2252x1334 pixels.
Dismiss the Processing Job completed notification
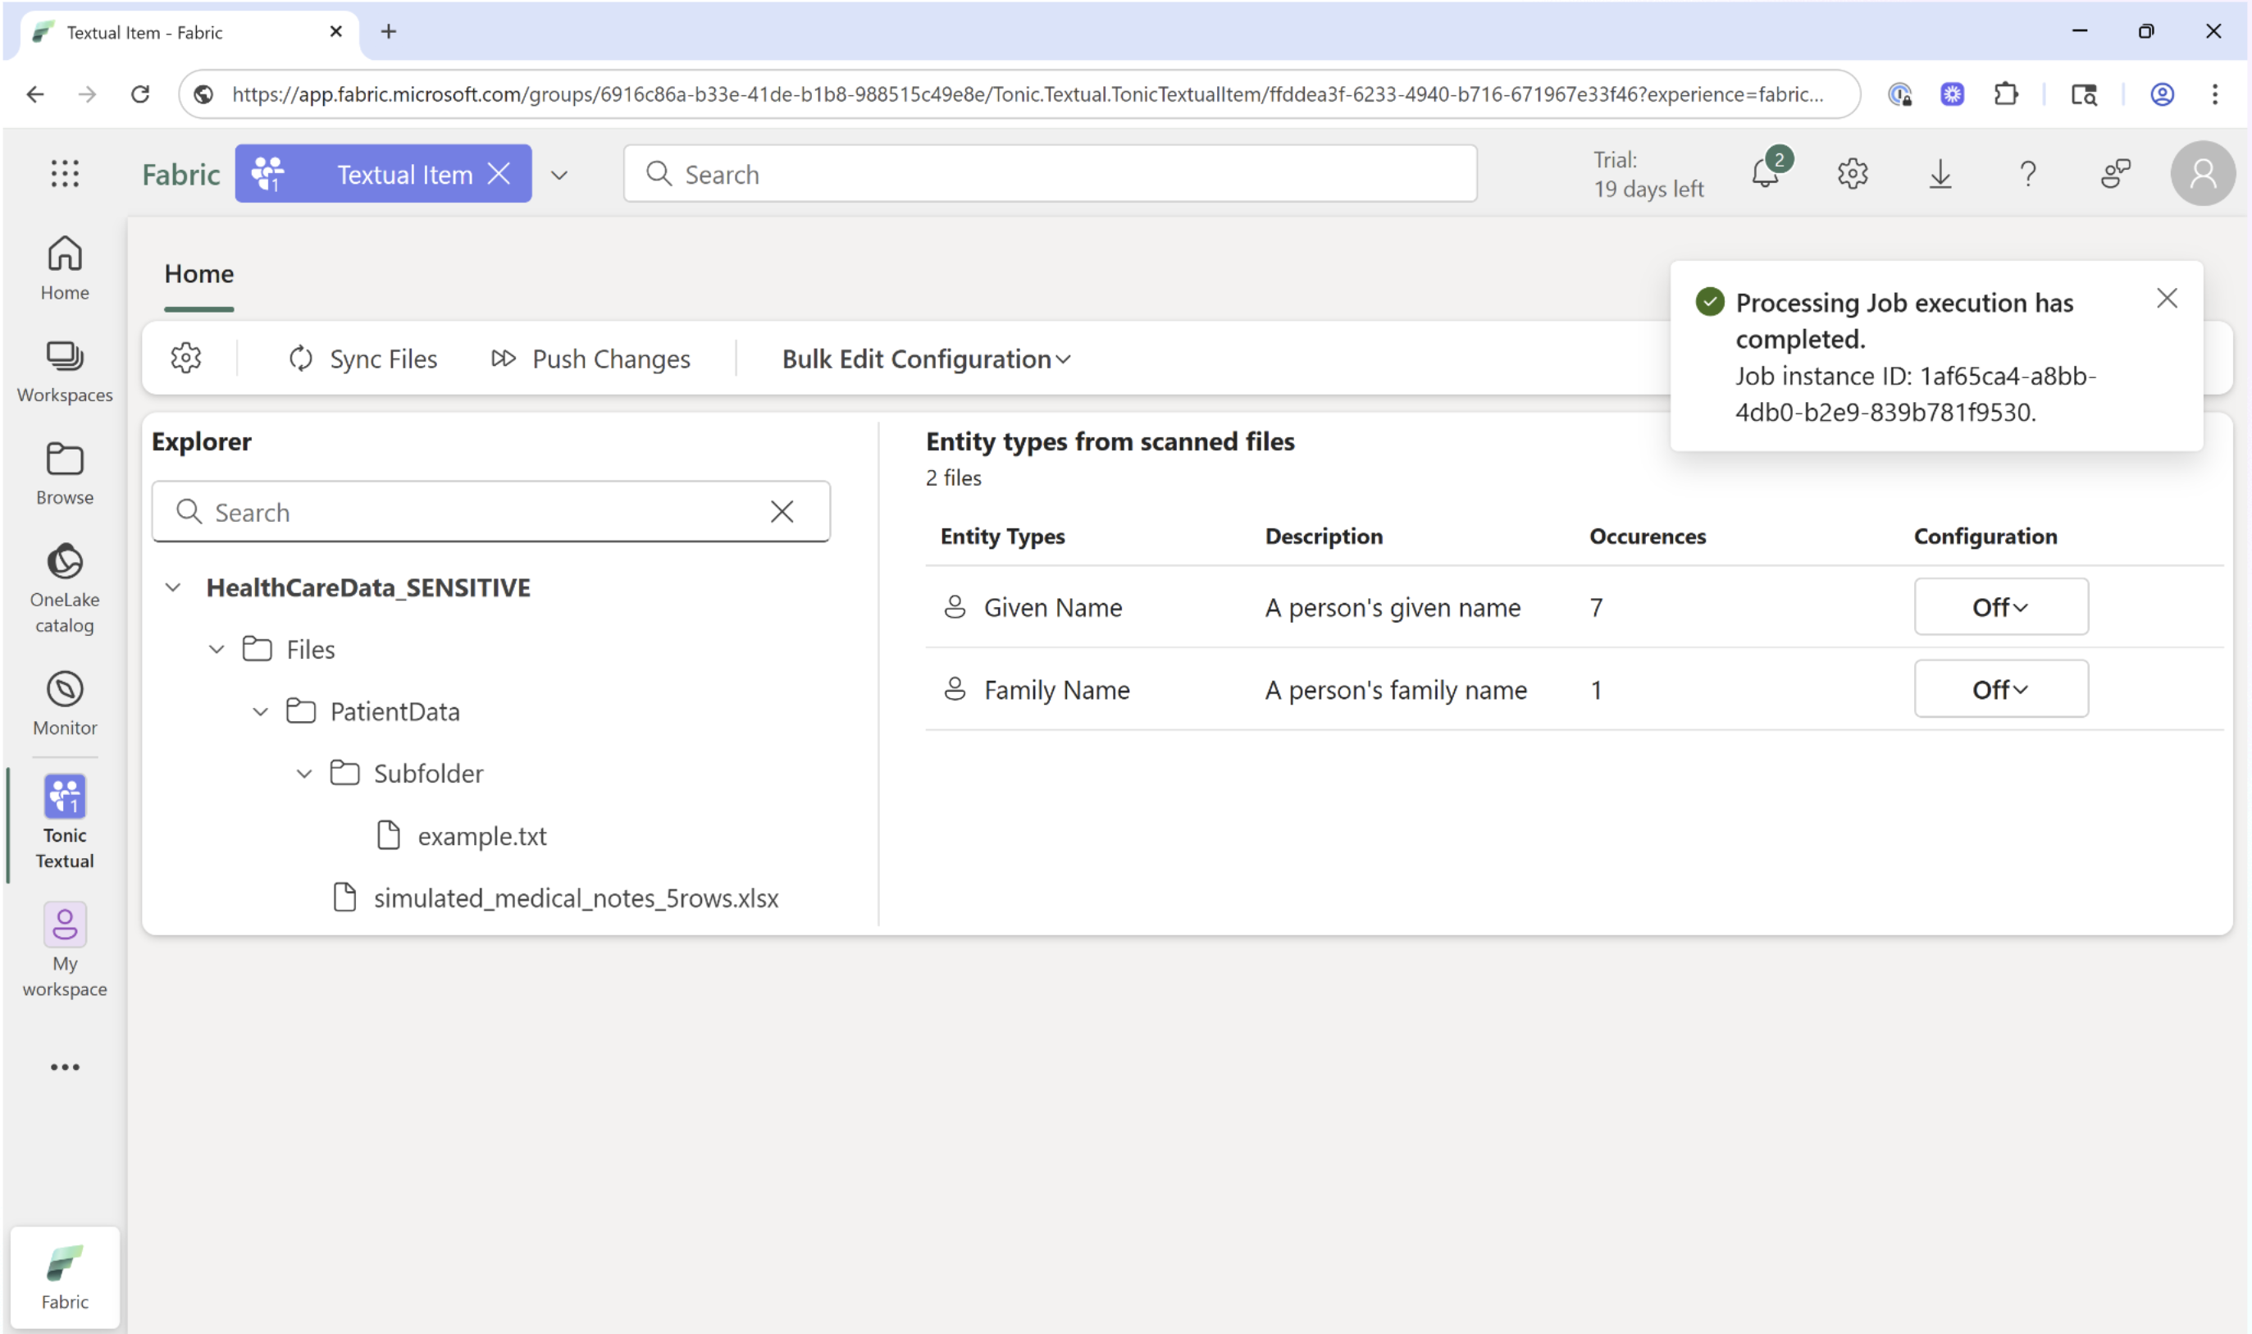point(2166,299)
